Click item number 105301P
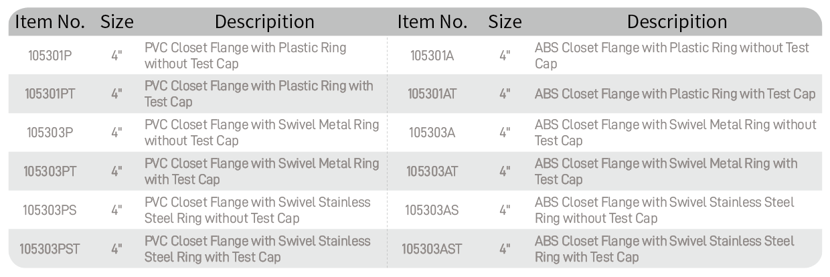Viewport: 830px width, 277px height. click(50, 56)
